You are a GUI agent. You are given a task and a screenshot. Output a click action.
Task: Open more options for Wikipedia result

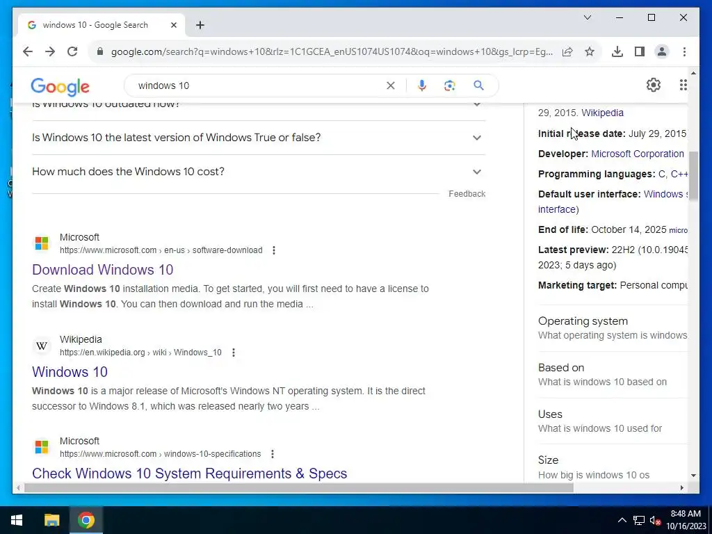pos(234,353)
